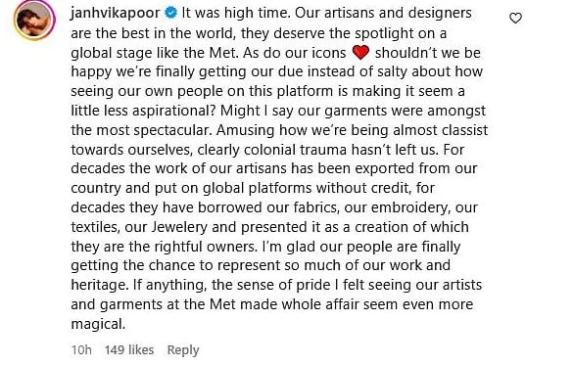Viewport: 573px width, 366px height.
Task: Reply to janhvikapoor's comment
Action: 183,350
